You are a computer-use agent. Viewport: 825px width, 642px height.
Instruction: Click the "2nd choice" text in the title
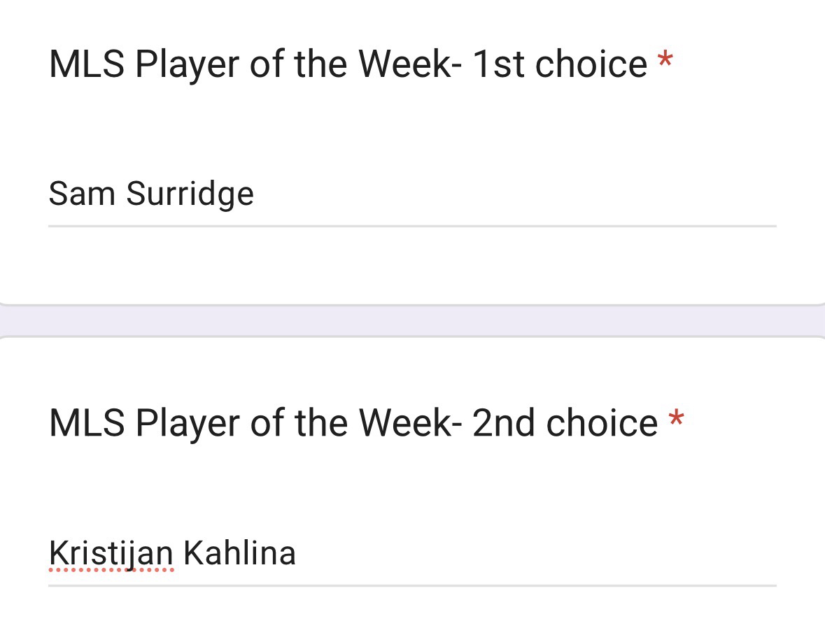click(565, 423)
